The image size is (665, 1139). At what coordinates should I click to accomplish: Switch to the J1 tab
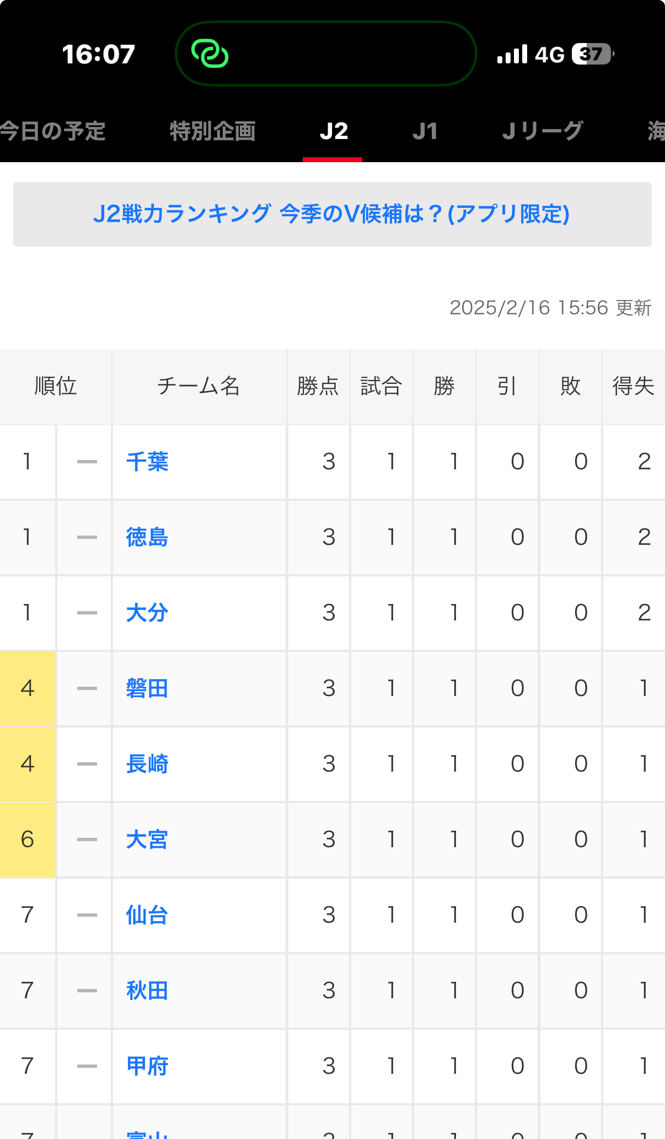click(425, 131)
